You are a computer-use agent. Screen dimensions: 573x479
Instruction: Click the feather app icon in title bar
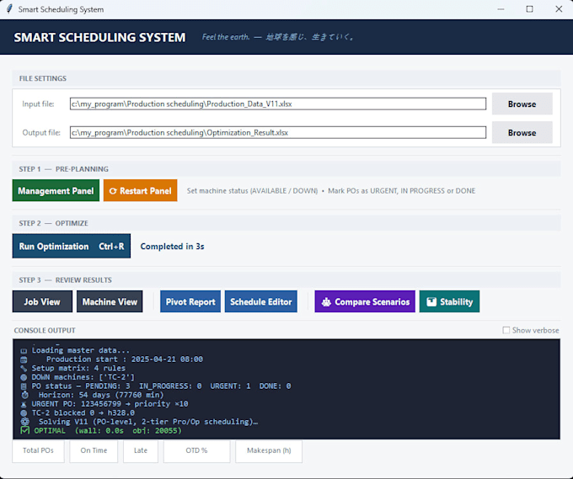click(x=9, y=9)
